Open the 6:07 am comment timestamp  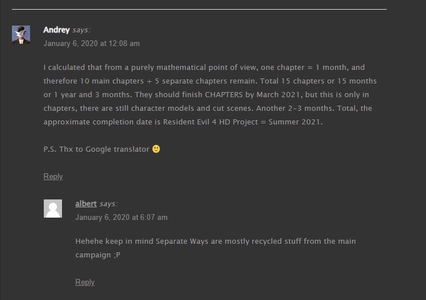pyautogui.click(x=121, y=217)
